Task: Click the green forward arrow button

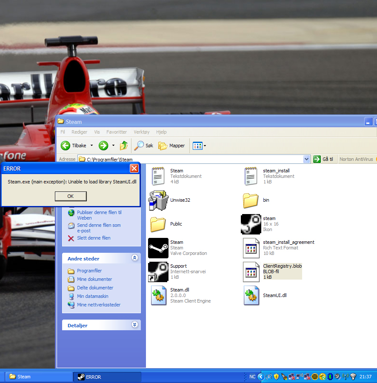Action: [x=103, y=146]
